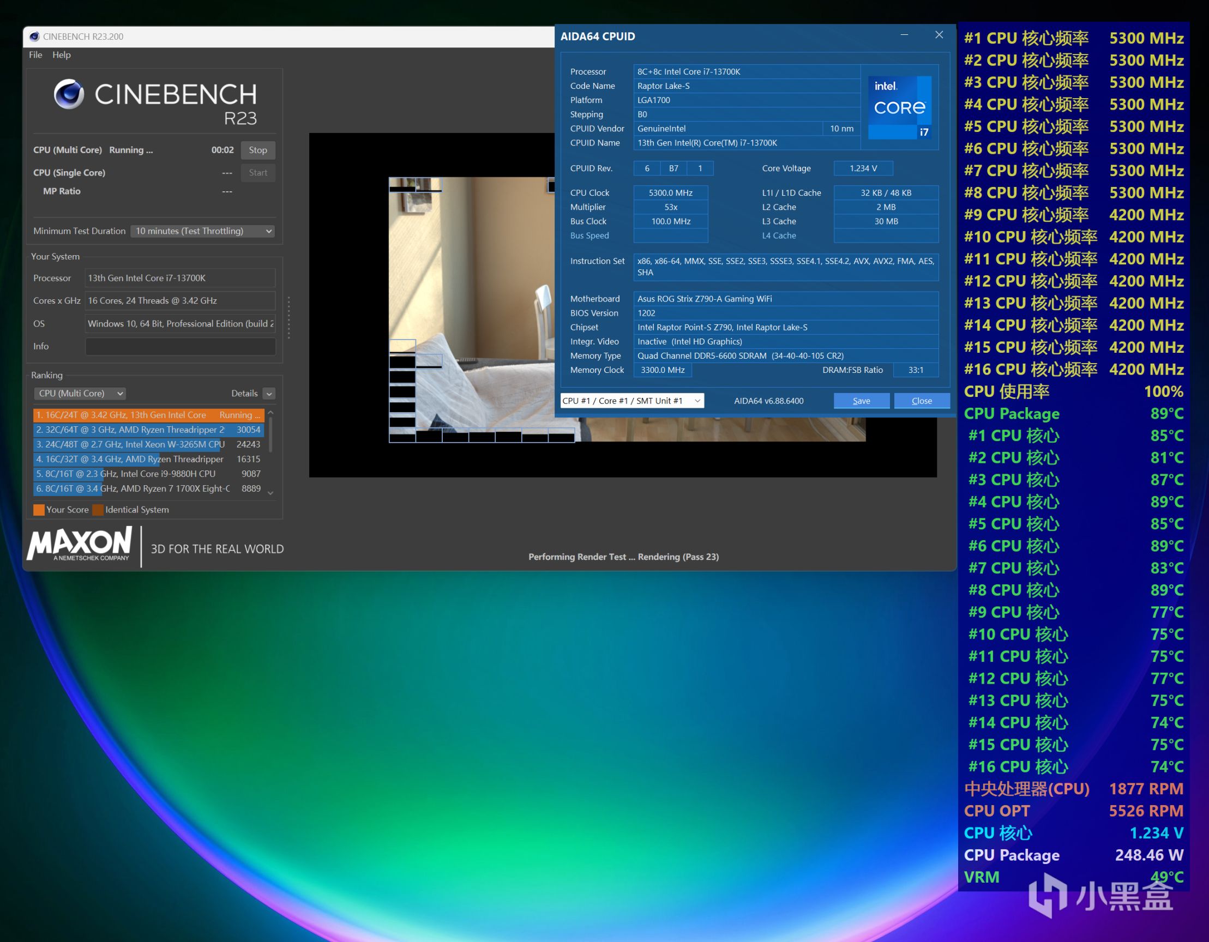Select the AMD Ryzen Threadripper 30054 ranking entry
Viewport: 1209px width, 942px height.
point(148,430)
